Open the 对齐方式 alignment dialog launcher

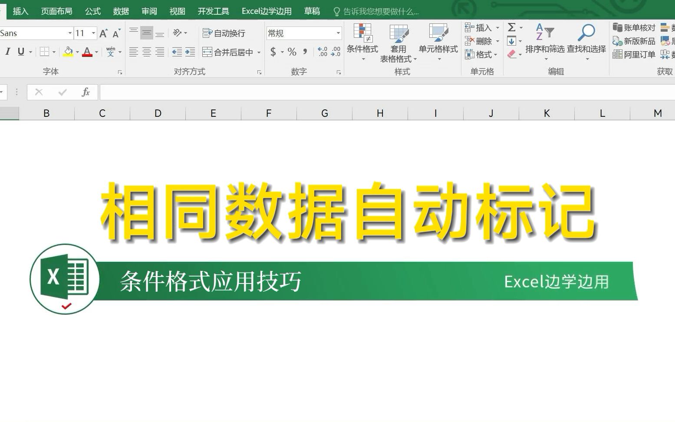pos(259,73)
